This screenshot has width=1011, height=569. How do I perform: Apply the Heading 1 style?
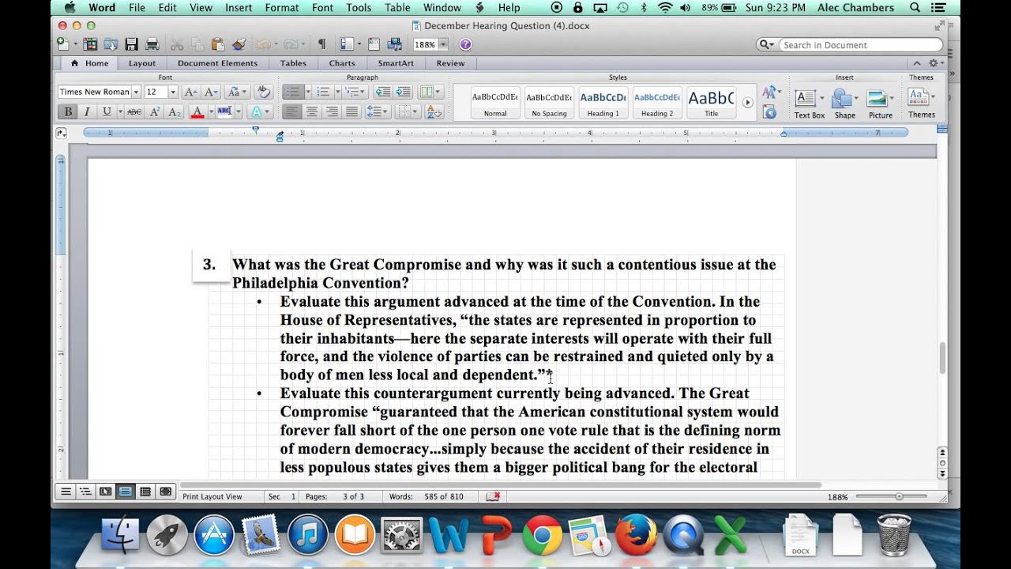pyautogui.click(x=603, y=103)
